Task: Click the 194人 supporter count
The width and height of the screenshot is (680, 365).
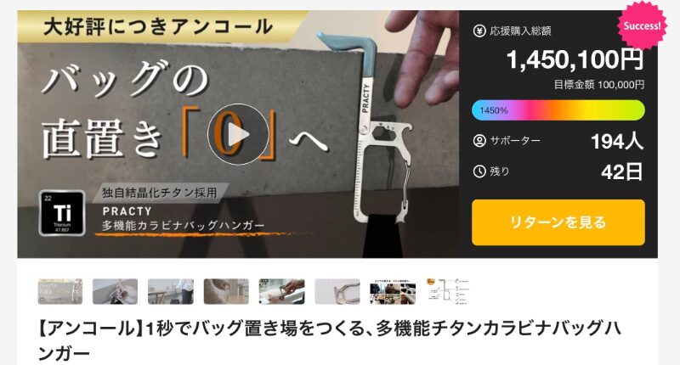Action: pyautogui.click(x=617, y=141)
